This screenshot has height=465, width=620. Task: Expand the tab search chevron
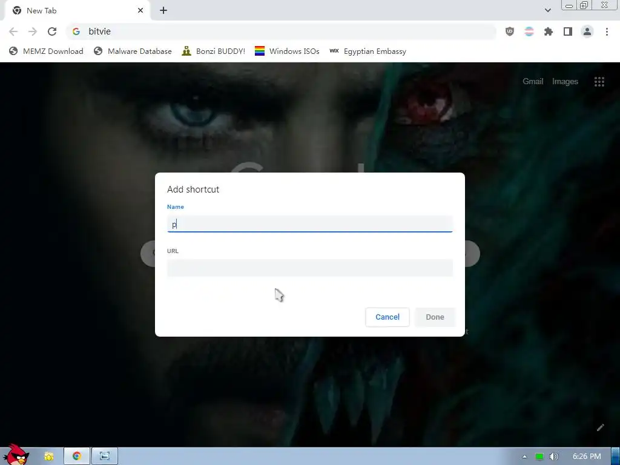click(x=547, y=10)
